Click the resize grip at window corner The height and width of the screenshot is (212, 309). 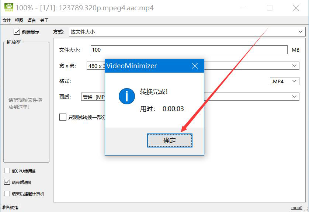click(x=306, y=209)
